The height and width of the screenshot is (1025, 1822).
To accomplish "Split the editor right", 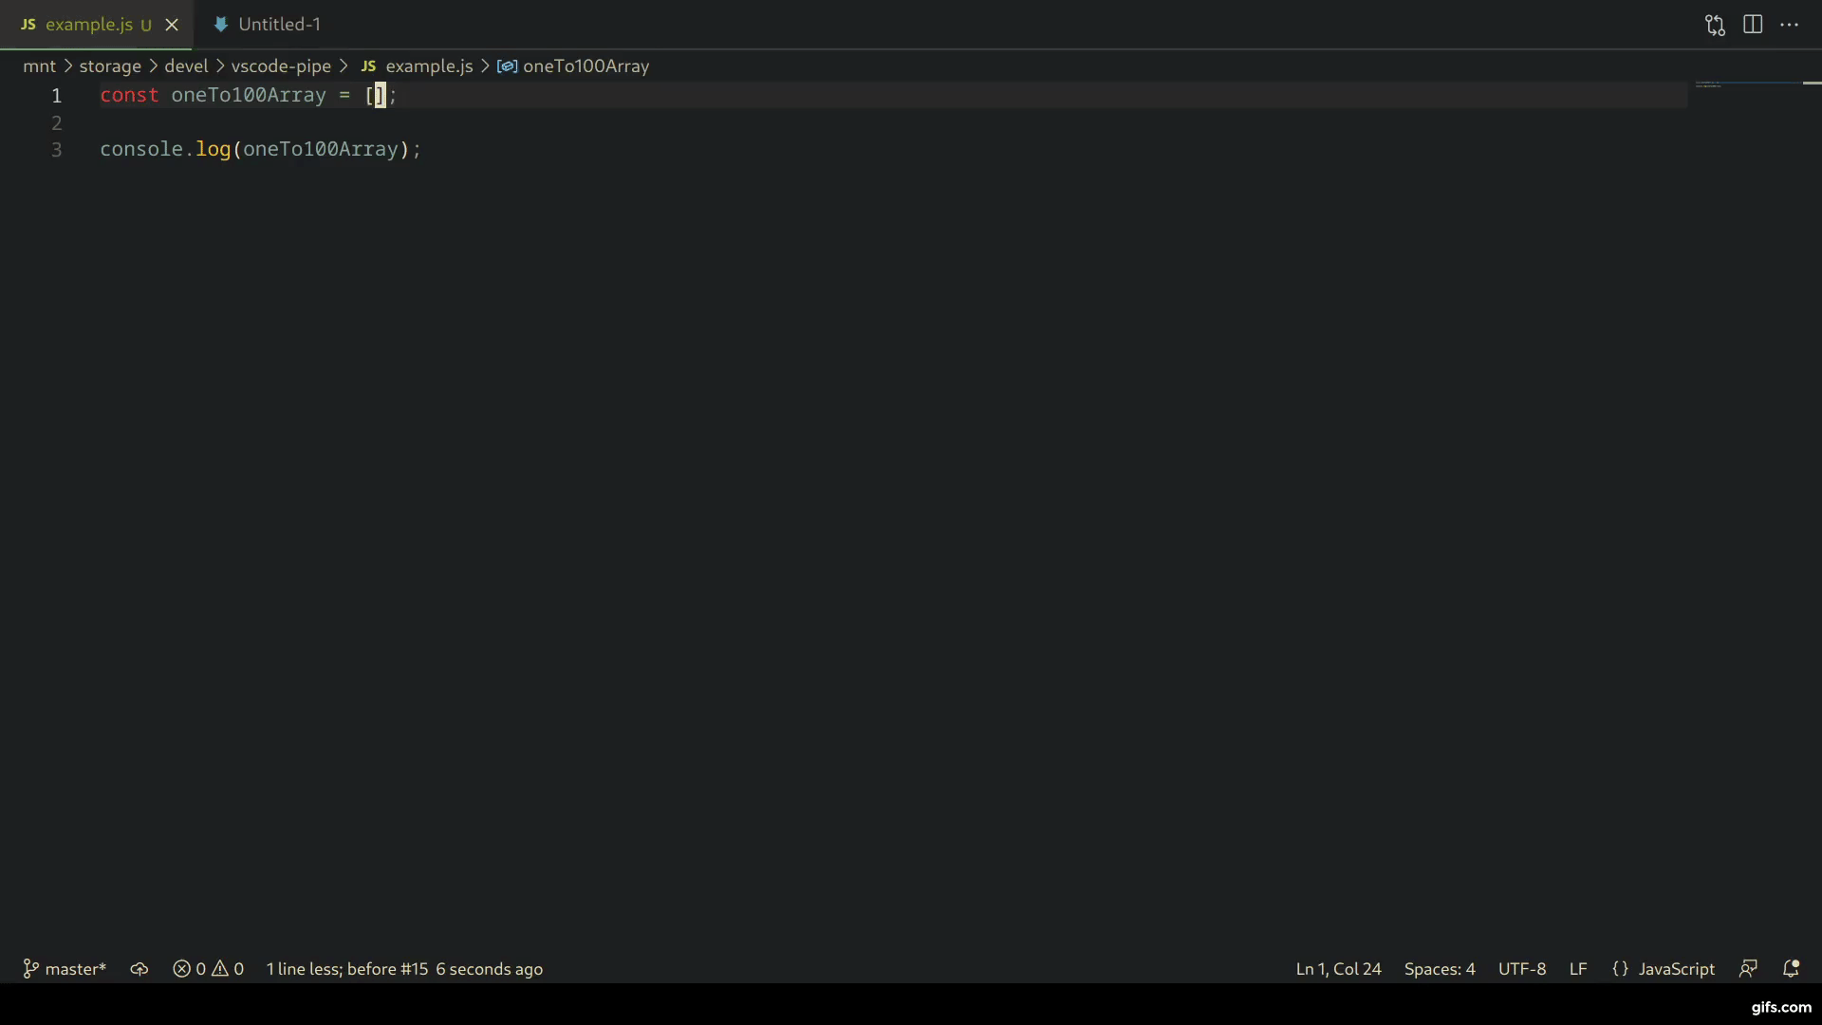I will pyautogui.click(x=1753, y=25).
